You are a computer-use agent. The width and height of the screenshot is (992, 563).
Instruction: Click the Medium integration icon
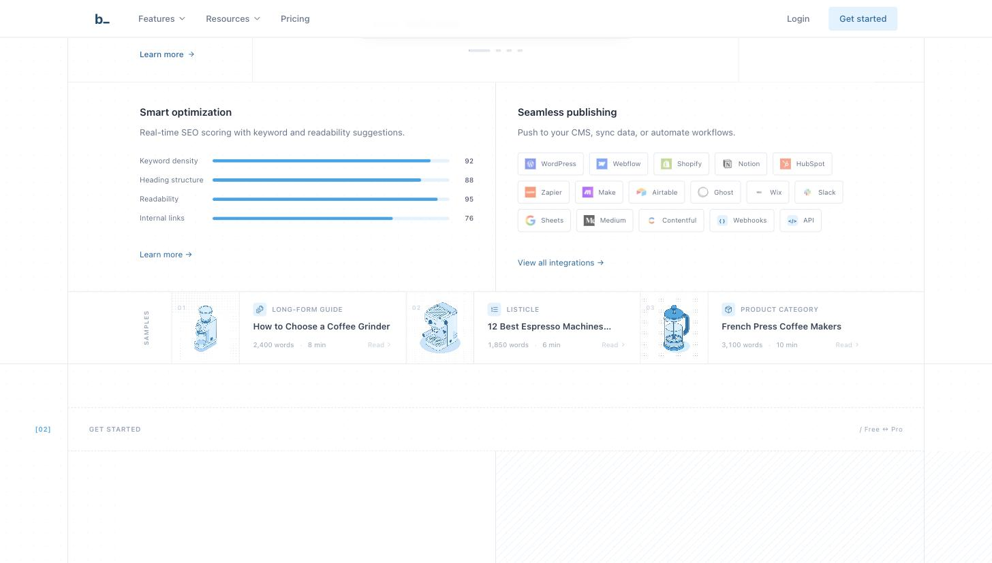point(589,221)
